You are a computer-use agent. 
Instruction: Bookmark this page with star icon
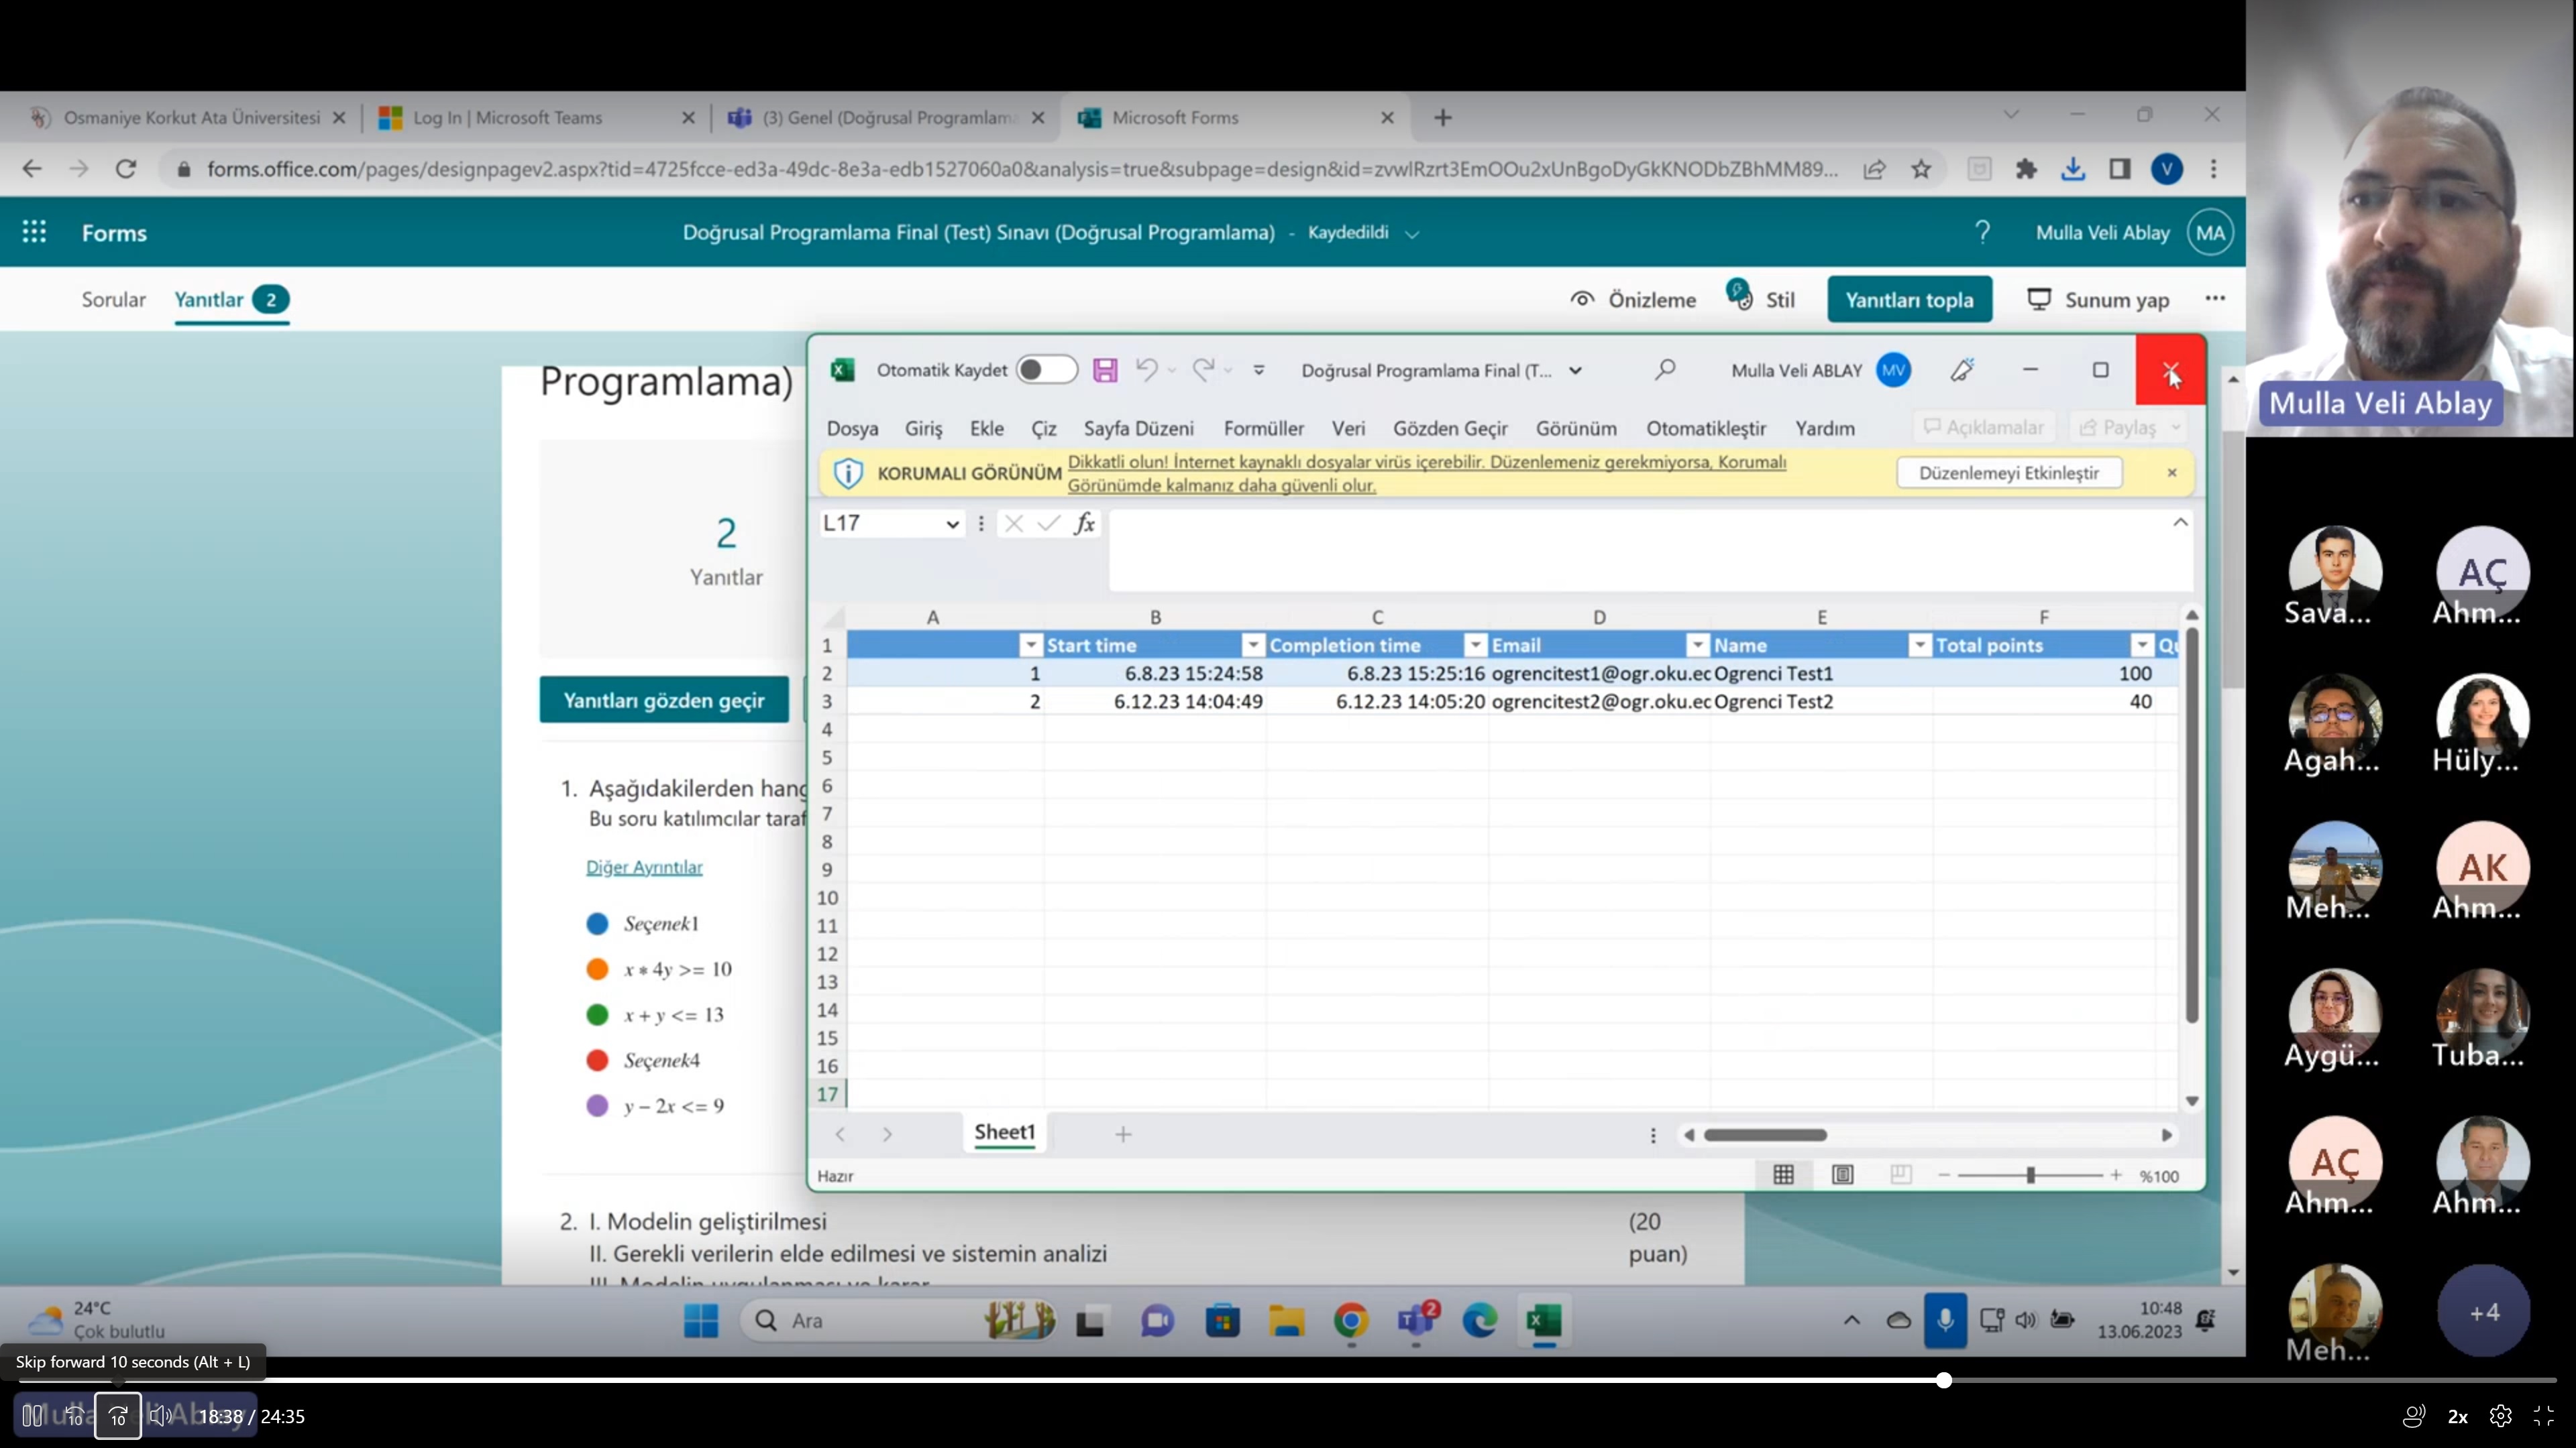pos(1921,169)
